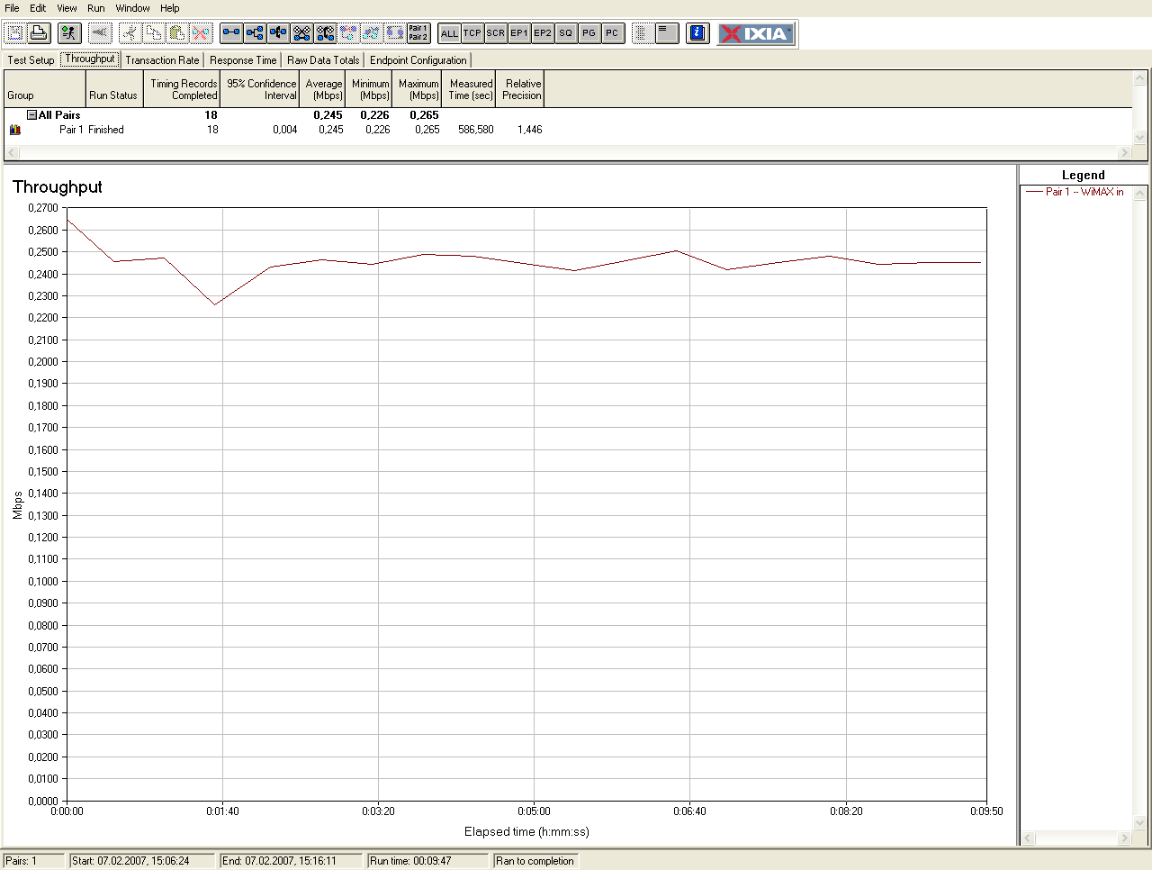Image resolution: width=1152 pixels, height=870 pixels.
Task: Open the blue info help icon
Action: 697,33
